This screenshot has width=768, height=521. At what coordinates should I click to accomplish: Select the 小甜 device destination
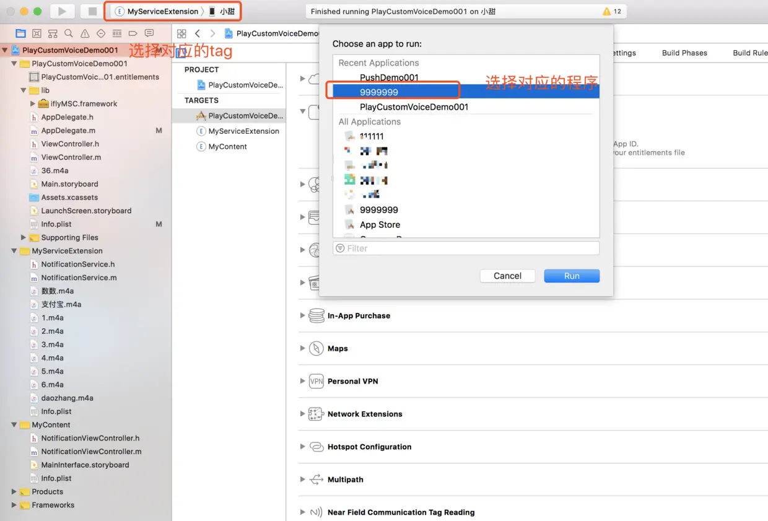[x=222, y=11]
